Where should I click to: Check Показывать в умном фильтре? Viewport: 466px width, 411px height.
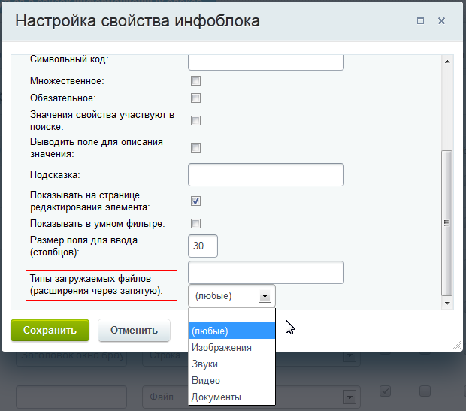pyautogui.click(x=196, y=223)
